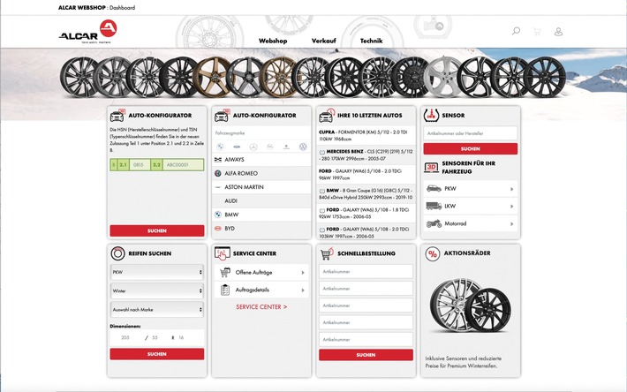
Task: Open the shopping cart icon
Action: (x=537, y=32)
